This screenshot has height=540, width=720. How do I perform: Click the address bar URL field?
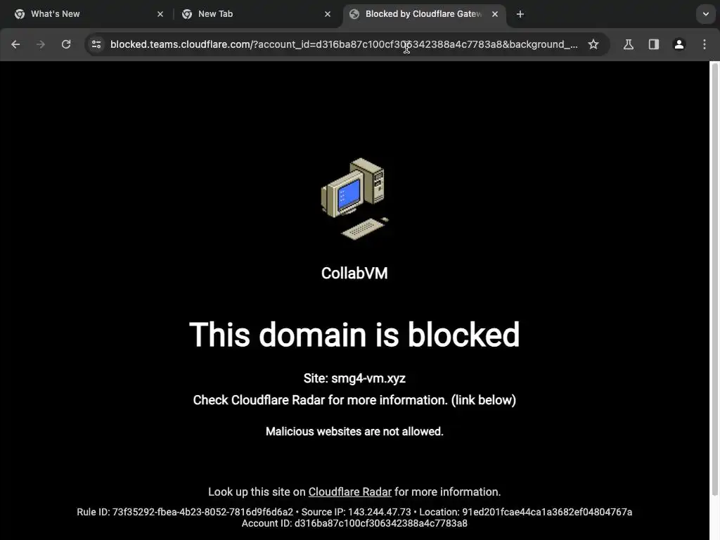click(x=343, y=44)
